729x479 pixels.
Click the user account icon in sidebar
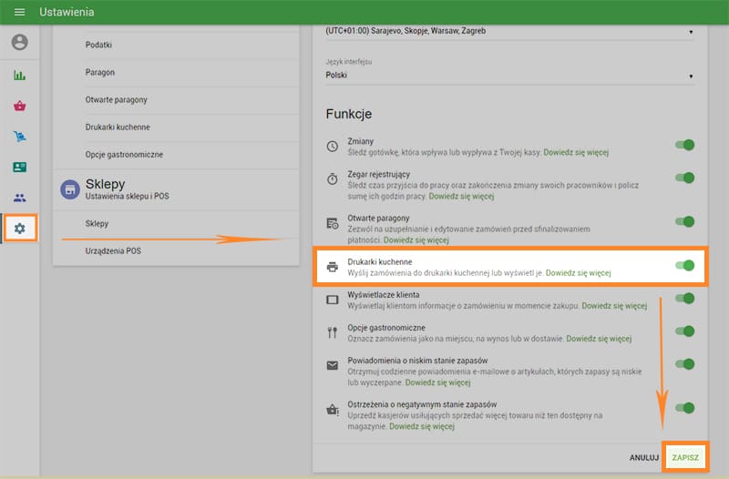point(20,43)
